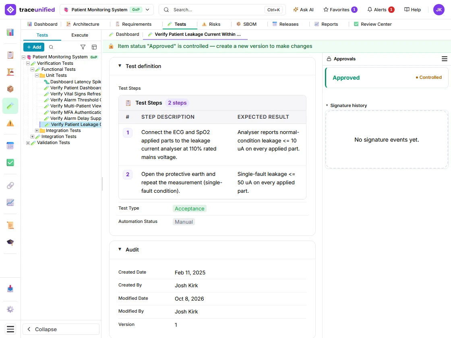The image size is (451, 338).
Task: Click the Ask AI button
Action: tap(303, 10)
